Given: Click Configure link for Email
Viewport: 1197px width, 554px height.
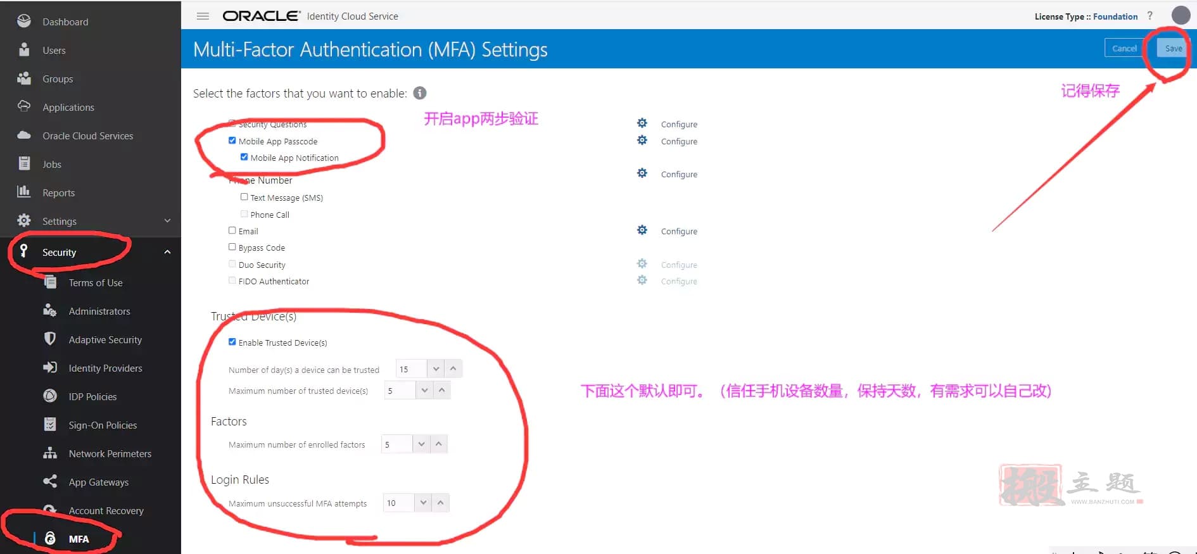Looking at the screenshot, I should 679,231.
